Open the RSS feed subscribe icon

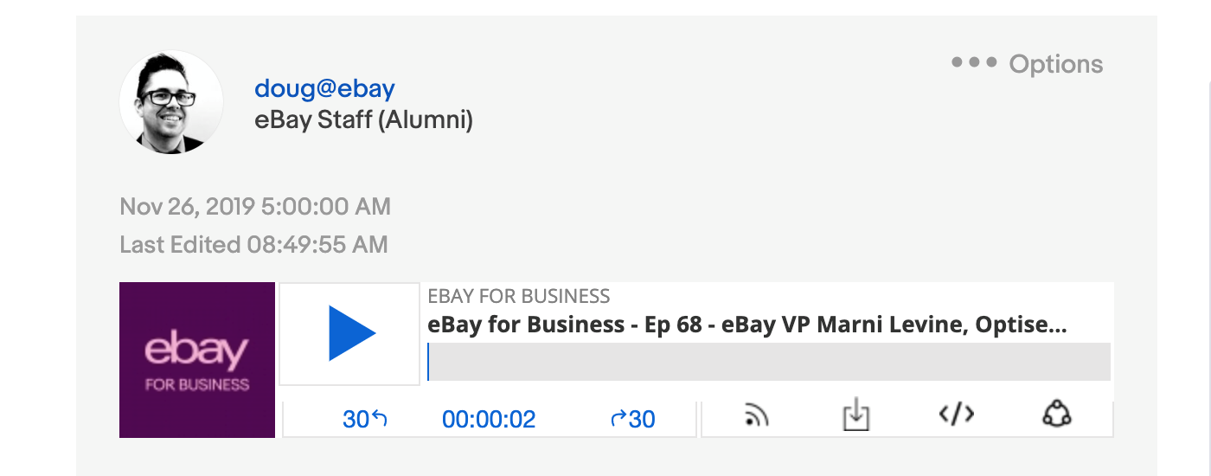coord(757,416)
